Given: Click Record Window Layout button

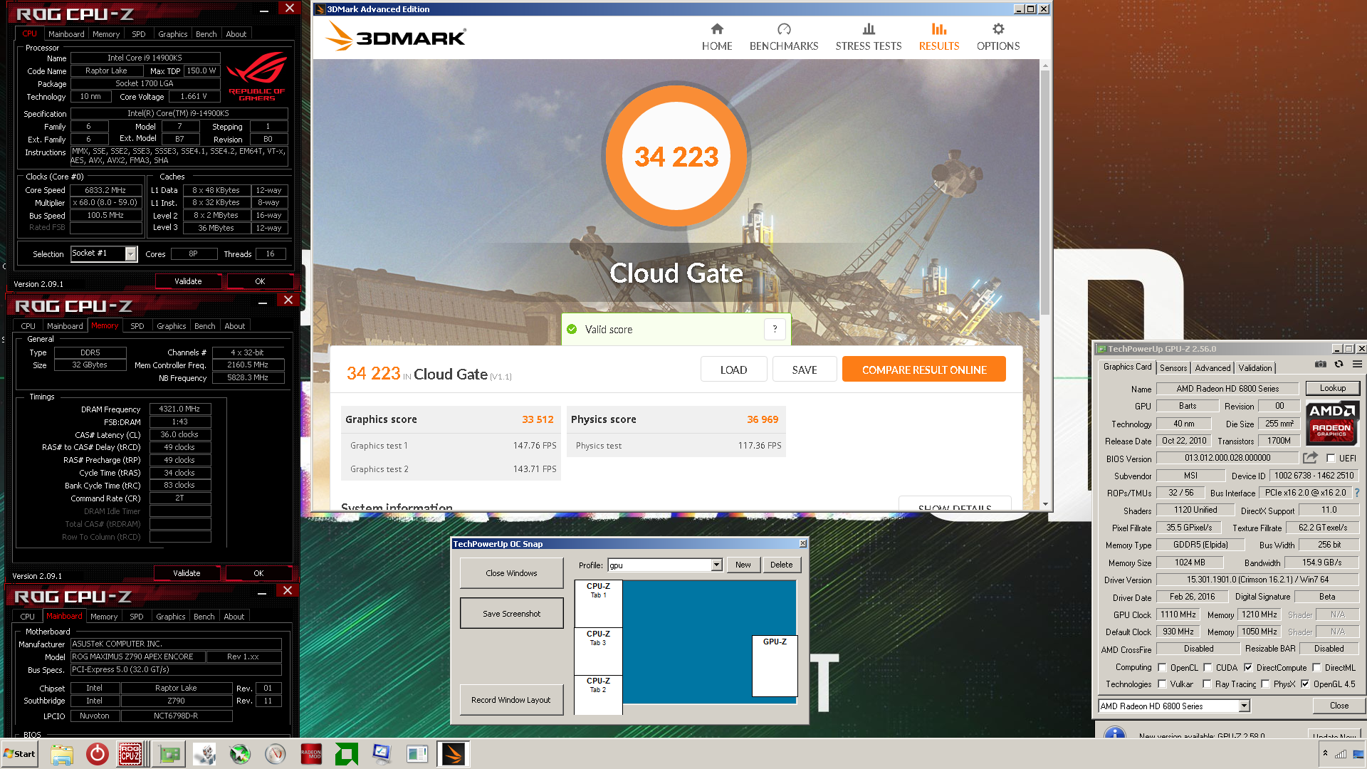Looking at the screenshot, I should point(511,700).
